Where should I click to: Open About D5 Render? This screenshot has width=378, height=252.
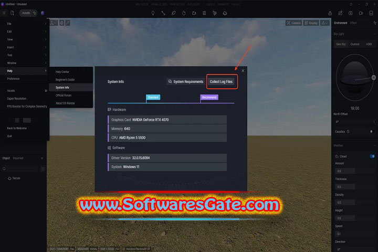[71, 103]
